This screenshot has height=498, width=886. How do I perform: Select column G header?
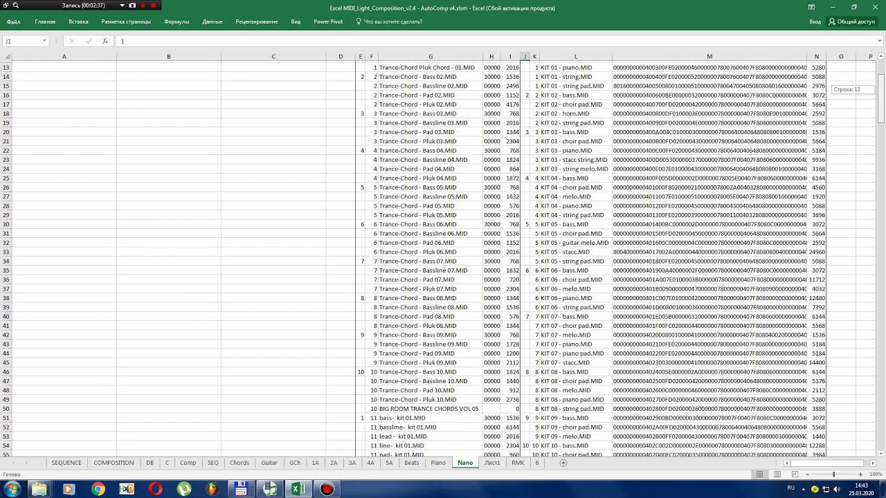pos(431,57)
